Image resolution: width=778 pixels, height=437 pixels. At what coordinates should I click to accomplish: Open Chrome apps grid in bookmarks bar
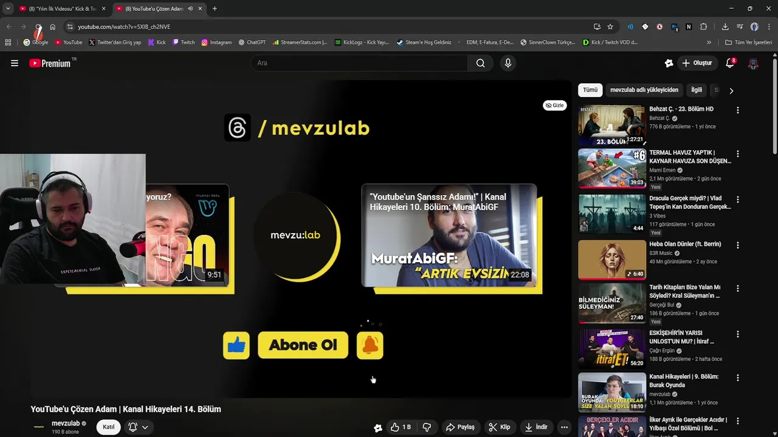[x=8, y=42]
